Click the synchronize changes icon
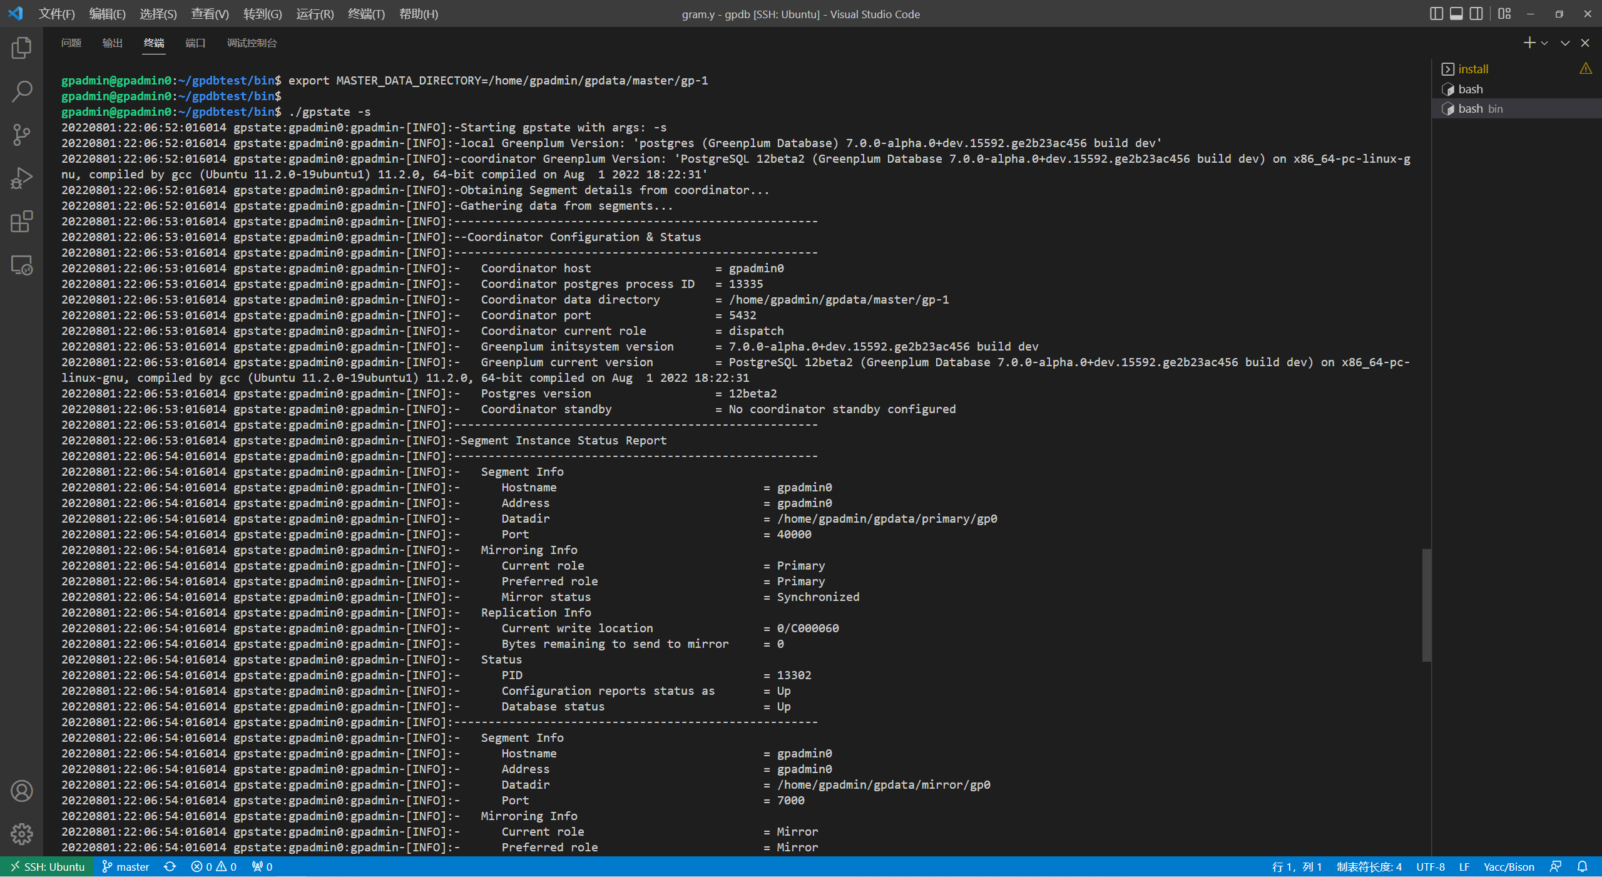This screenshot has height=877, width=1602. [170, 867]
